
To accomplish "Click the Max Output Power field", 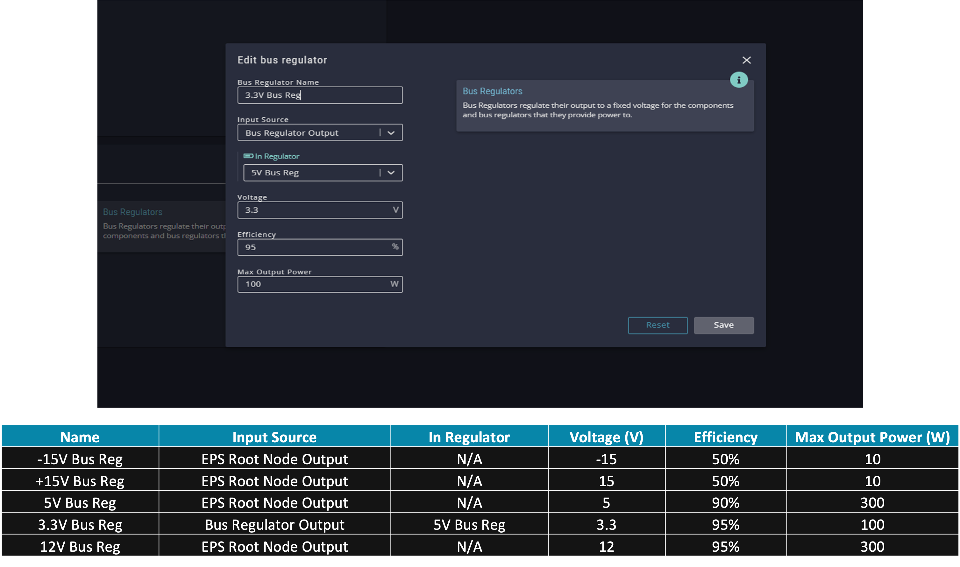I will [320, 284].
